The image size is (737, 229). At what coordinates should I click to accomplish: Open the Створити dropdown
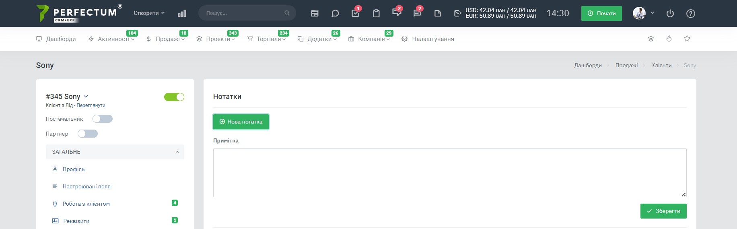coord(149,13)
